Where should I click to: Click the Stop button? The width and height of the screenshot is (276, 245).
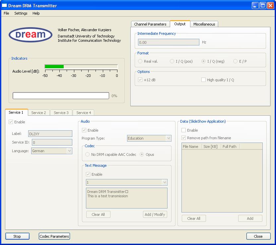17,236
